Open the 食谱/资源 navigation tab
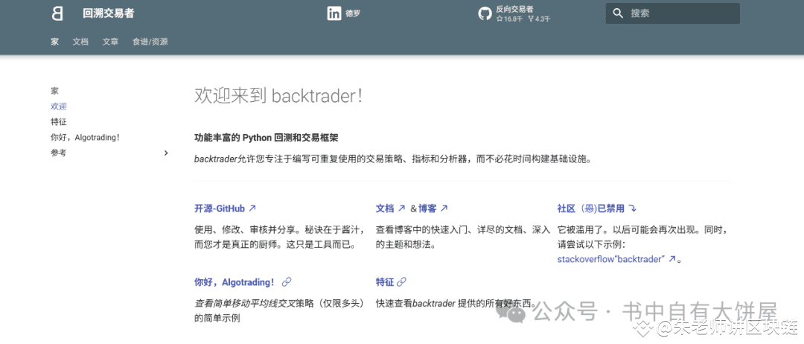The image size is (804, 344). coord(150,42)
